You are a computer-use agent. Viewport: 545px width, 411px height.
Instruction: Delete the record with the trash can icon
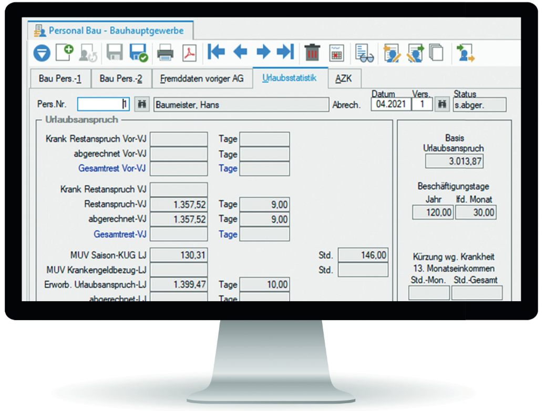(313, 52)
